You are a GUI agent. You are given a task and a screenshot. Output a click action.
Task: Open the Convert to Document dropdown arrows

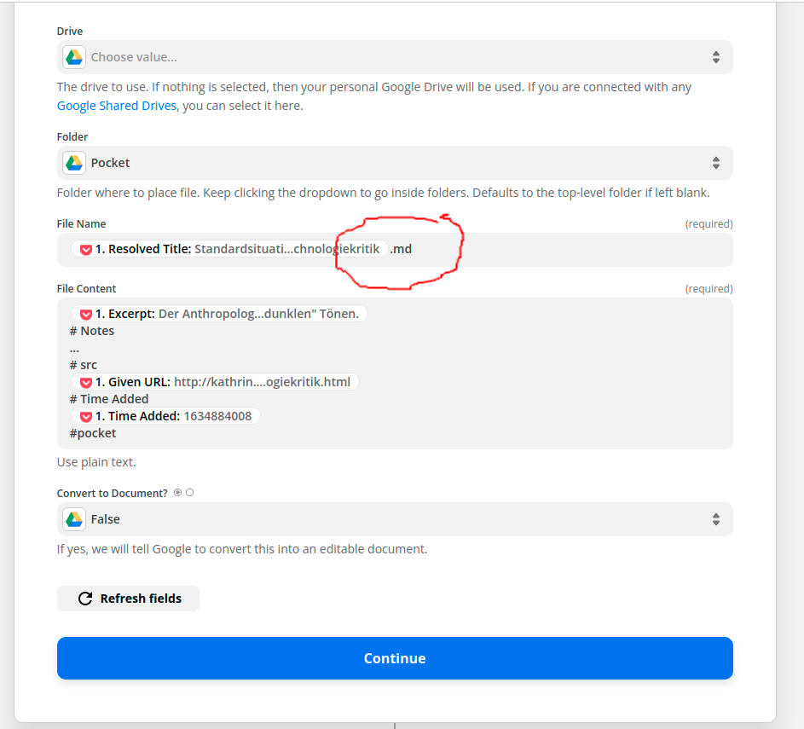[716, 519]
